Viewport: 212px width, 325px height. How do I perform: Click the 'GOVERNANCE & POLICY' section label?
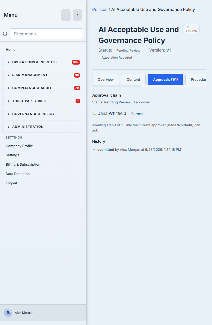34,114
